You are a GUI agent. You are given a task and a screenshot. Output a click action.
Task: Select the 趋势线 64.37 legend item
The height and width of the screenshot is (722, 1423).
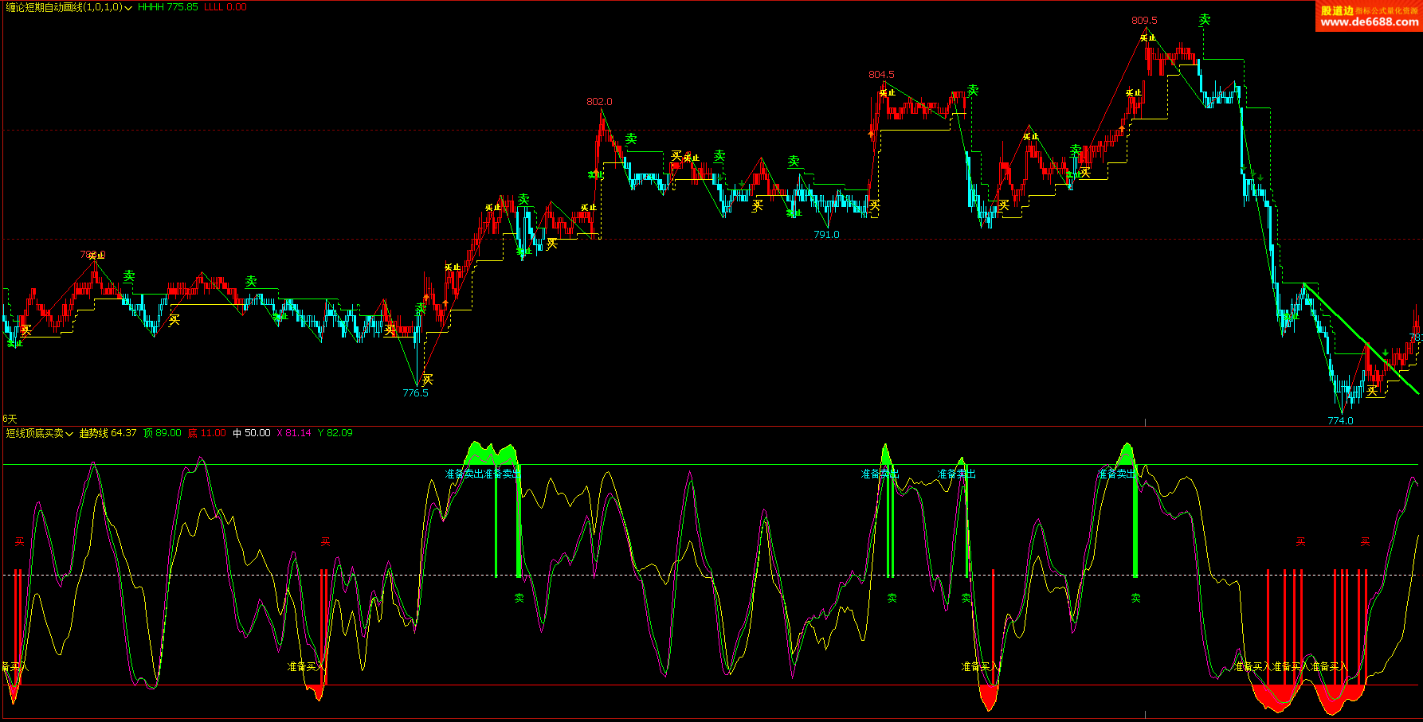(108, 433)
